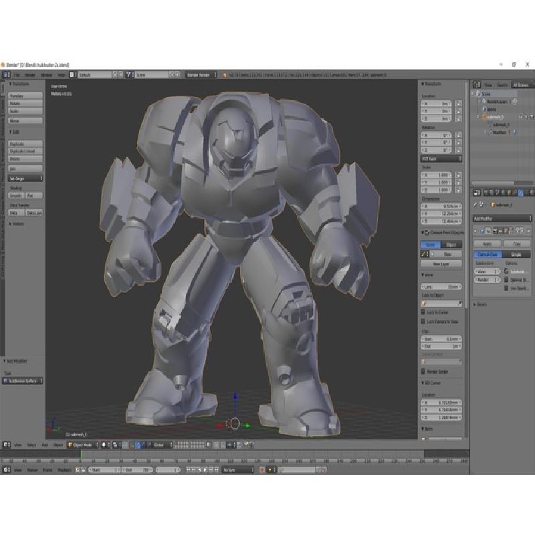
Task: Open the timeline editor type icon
Action: coord(7,470)
